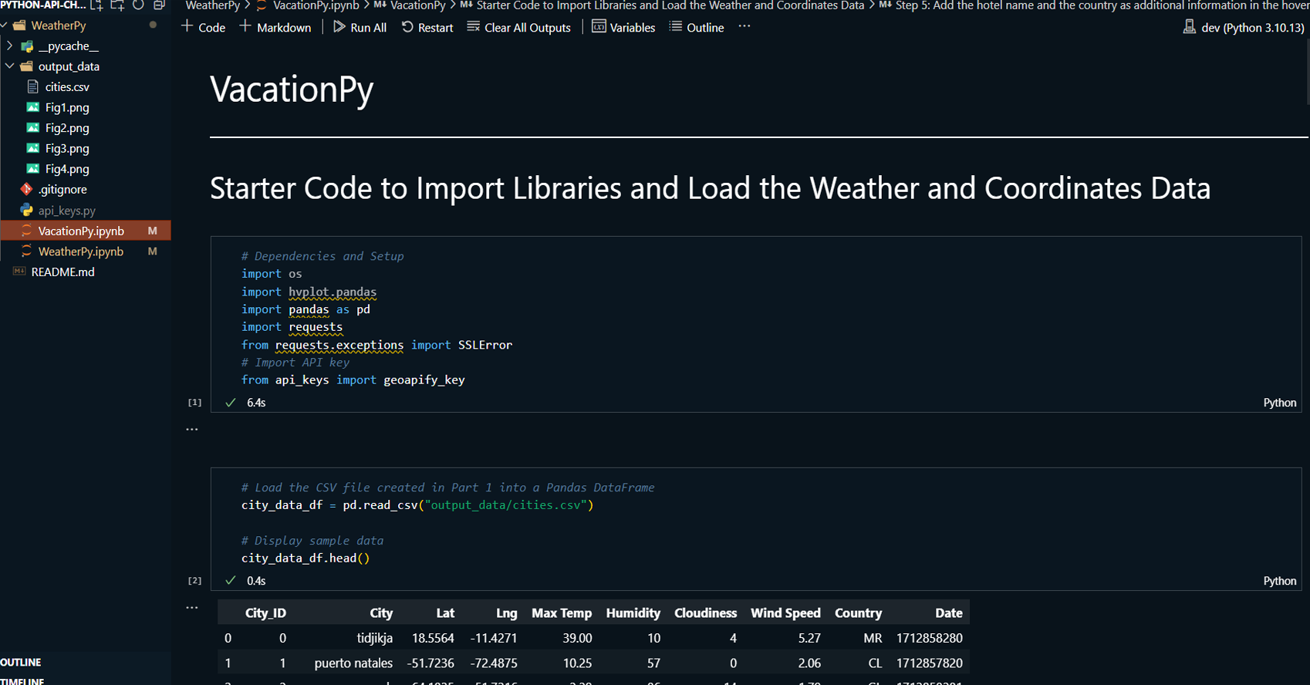This screenshot has height=685, width=1310.
Task: Select the dev Python 3.10.13 kernel picker
Action: (1244, 27)
